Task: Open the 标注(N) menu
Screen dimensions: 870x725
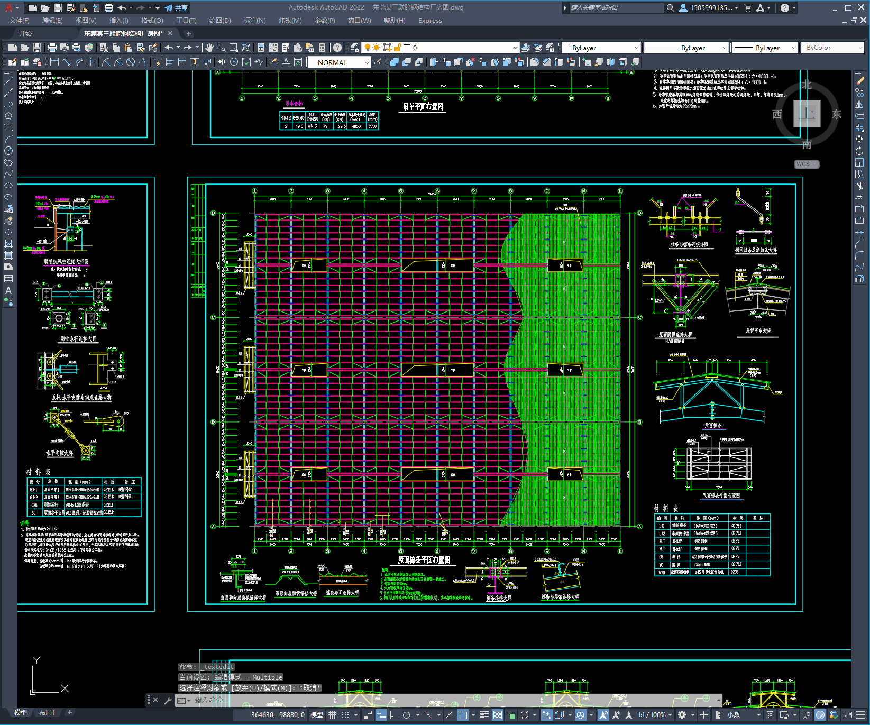Action: [254, 21]
